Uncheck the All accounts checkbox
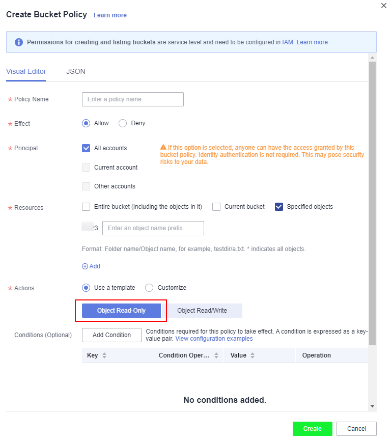 pyautogui.click(x=86, y=148)
